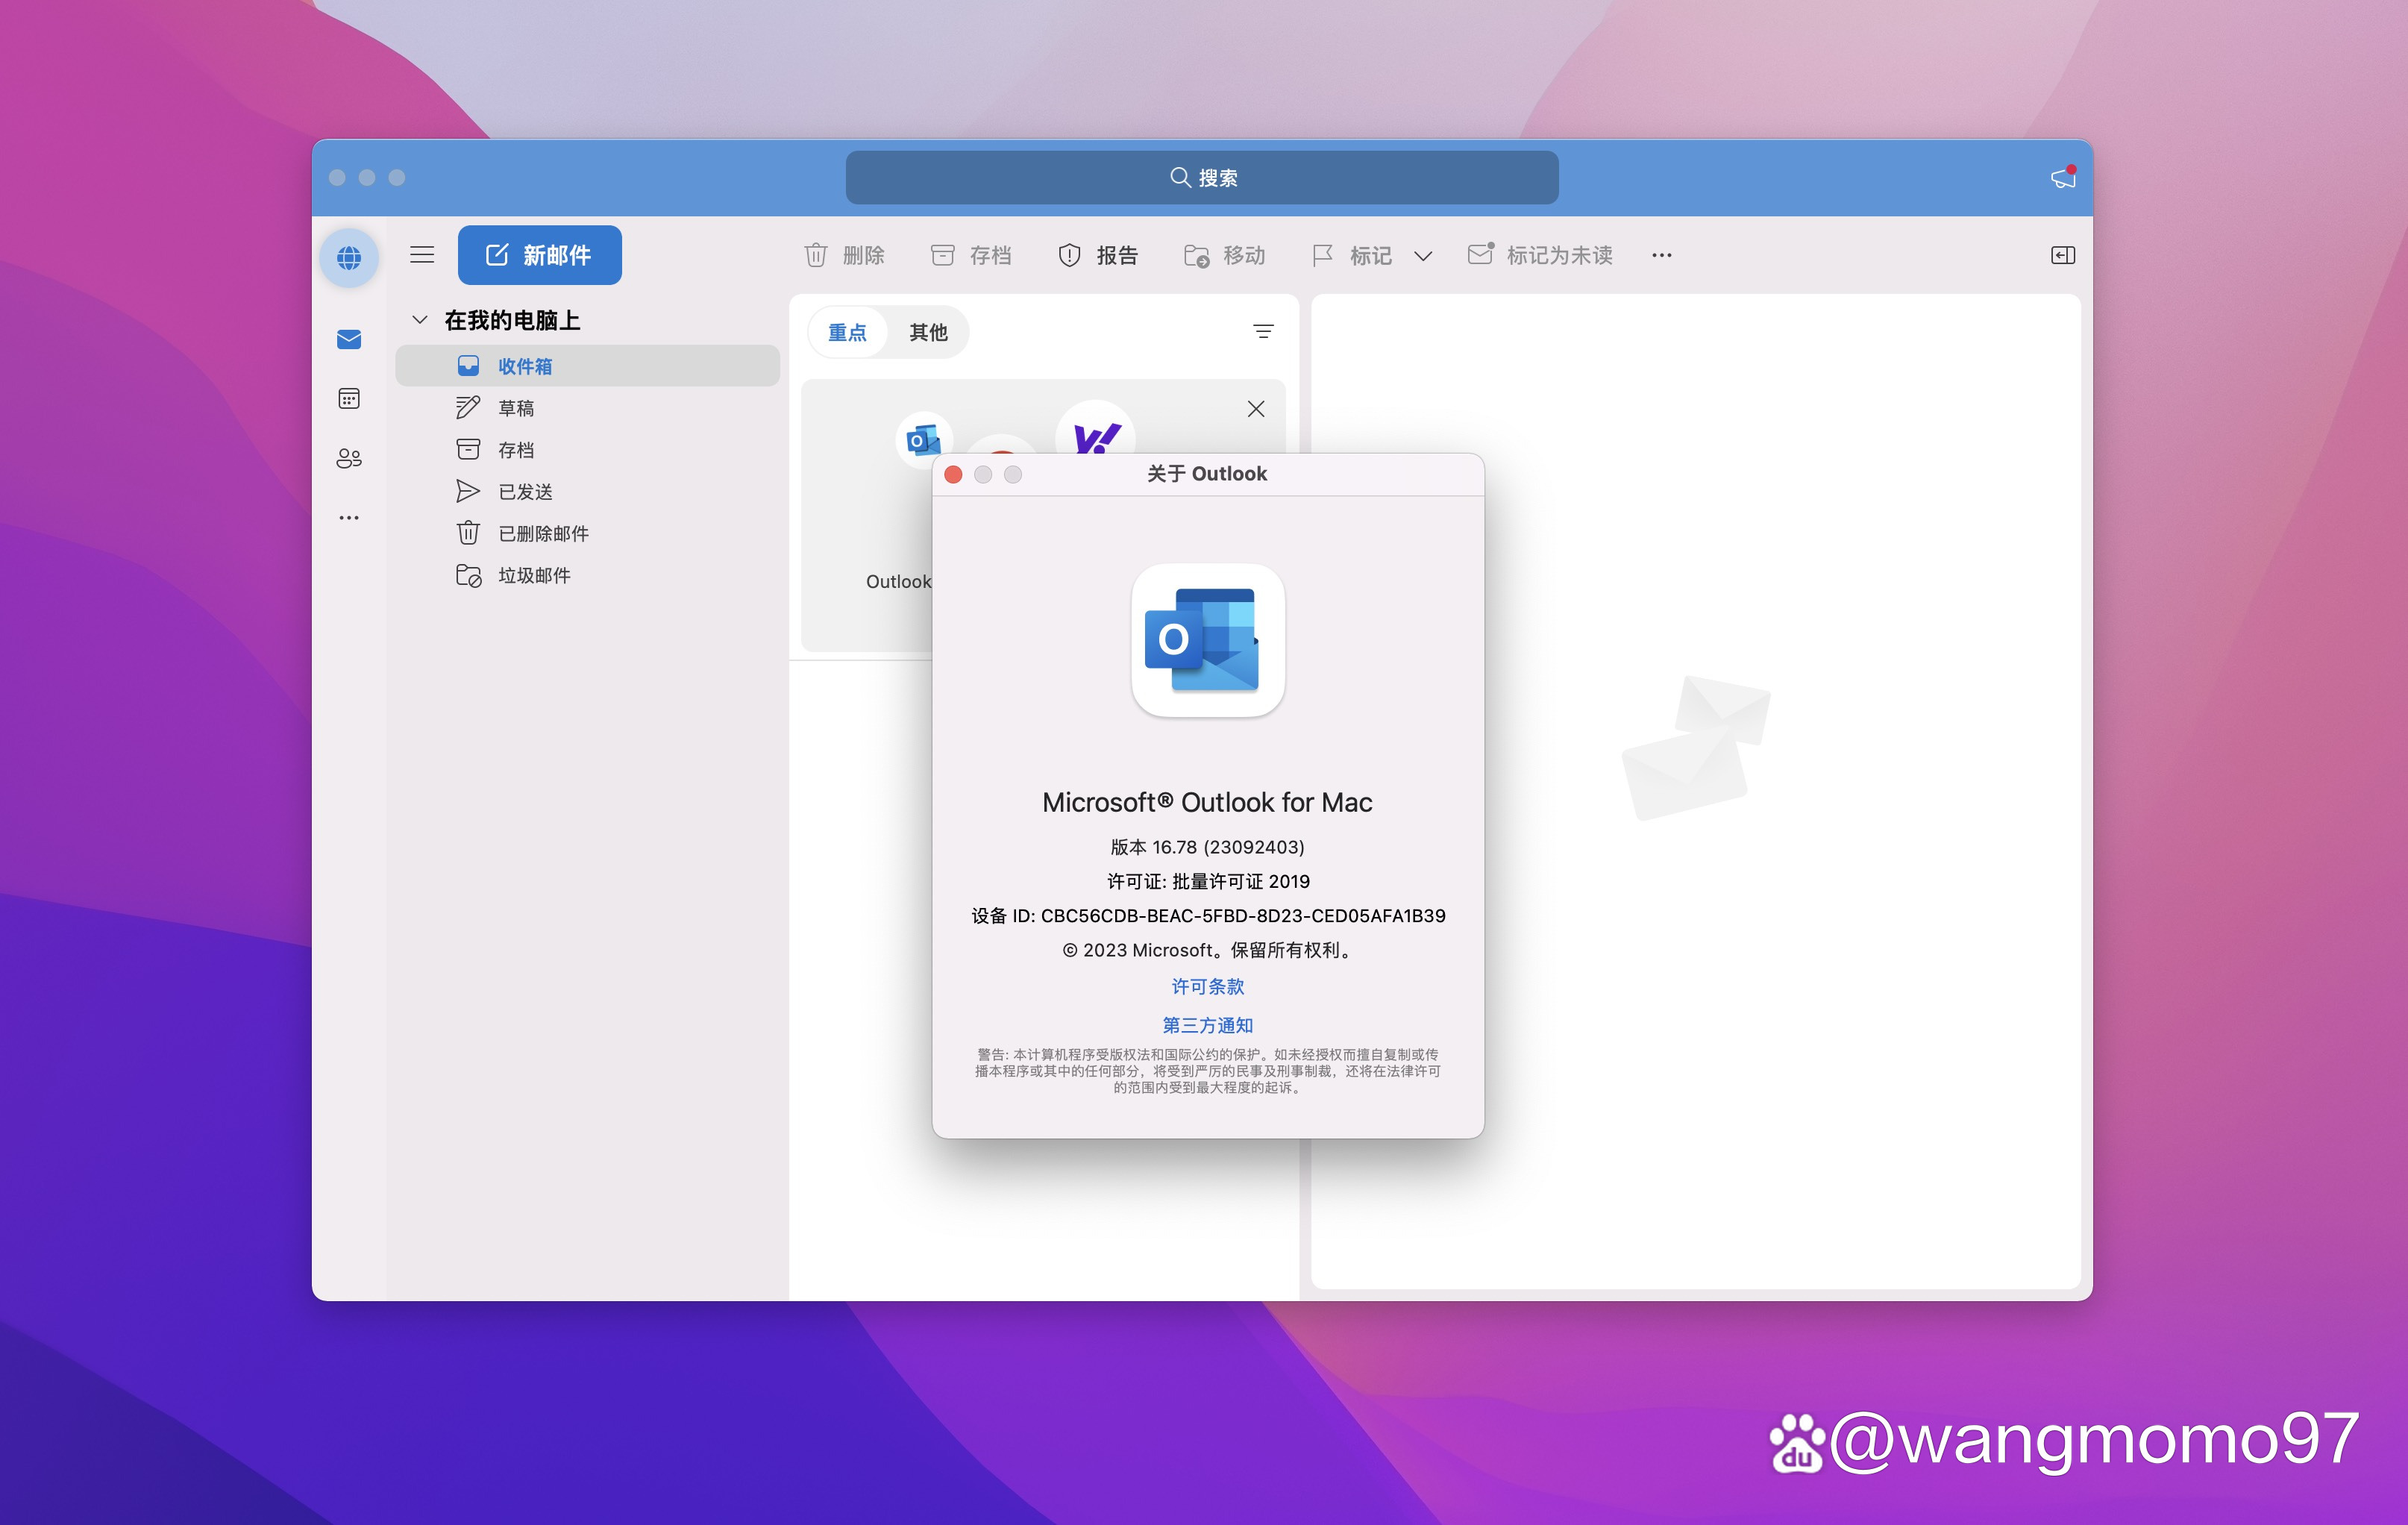Click the Outlook account icon in card
Image resolution: width=2408 pixels, height=1525 pixels.
click(x=923, y=439)
